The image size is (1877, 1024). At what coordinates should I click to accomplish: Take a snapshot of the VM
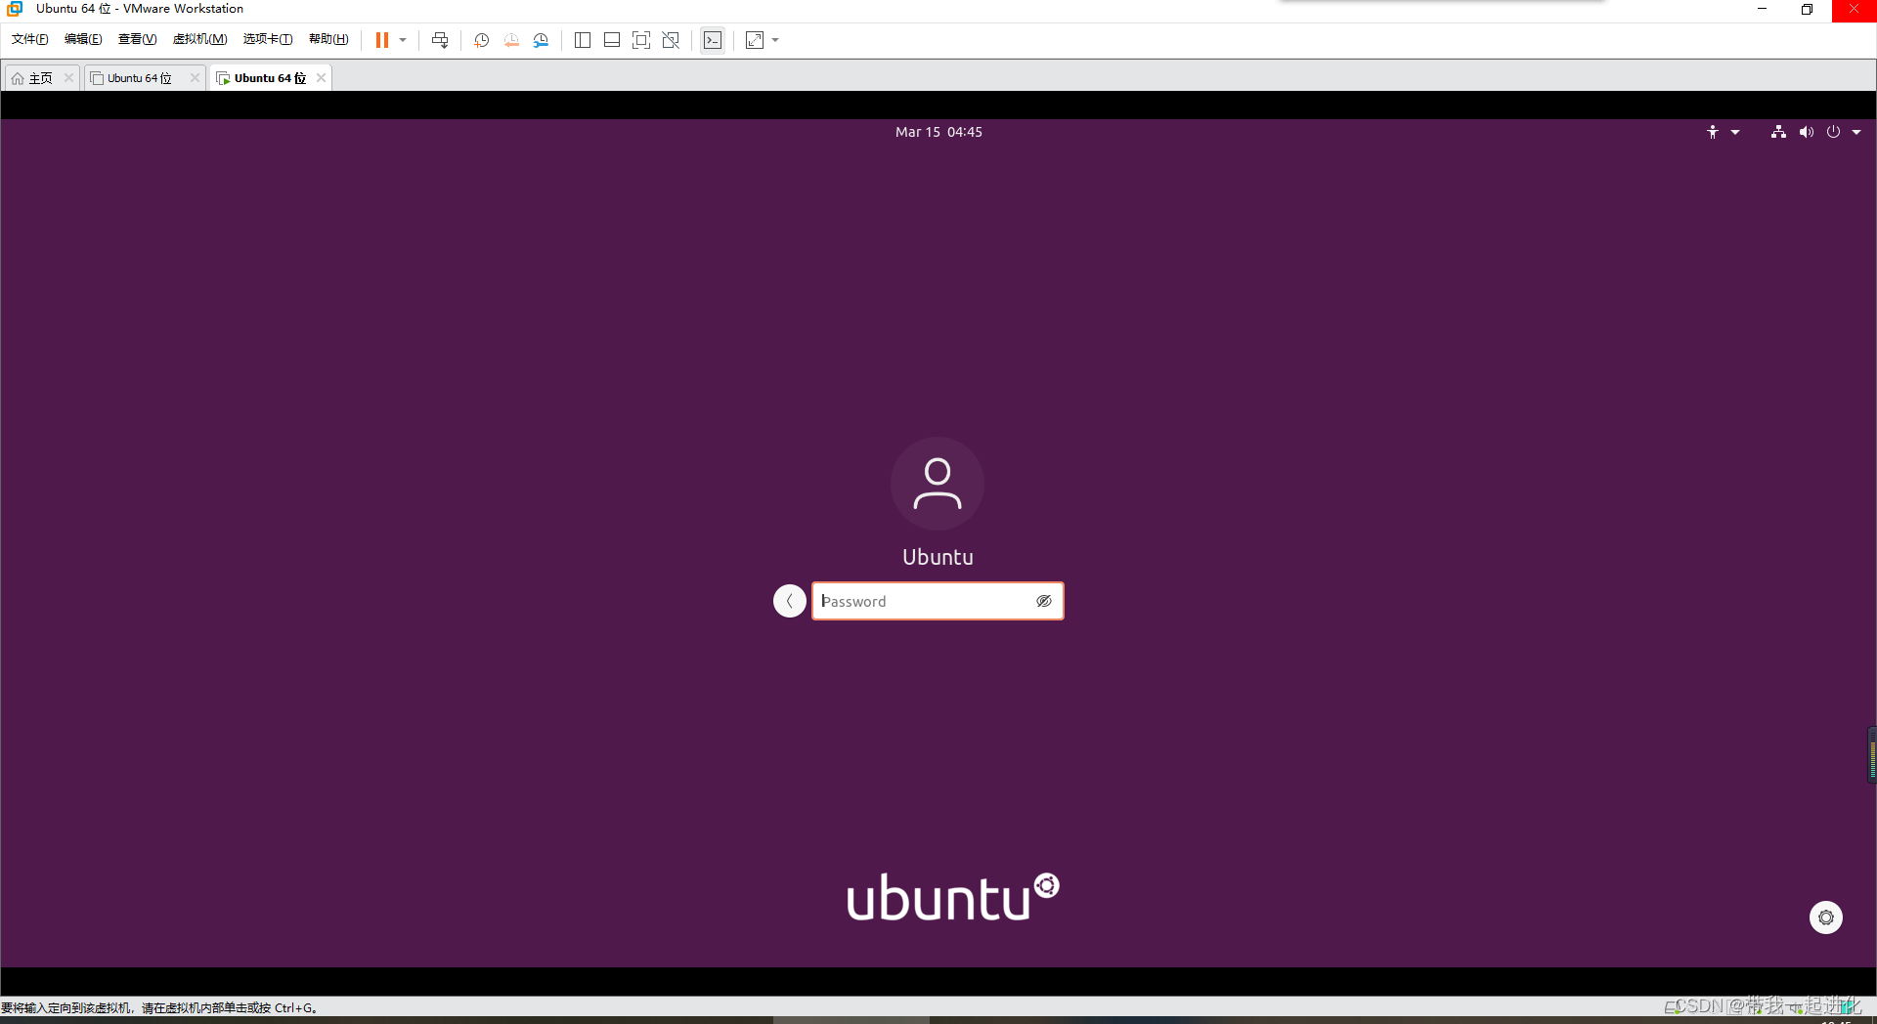481,40
